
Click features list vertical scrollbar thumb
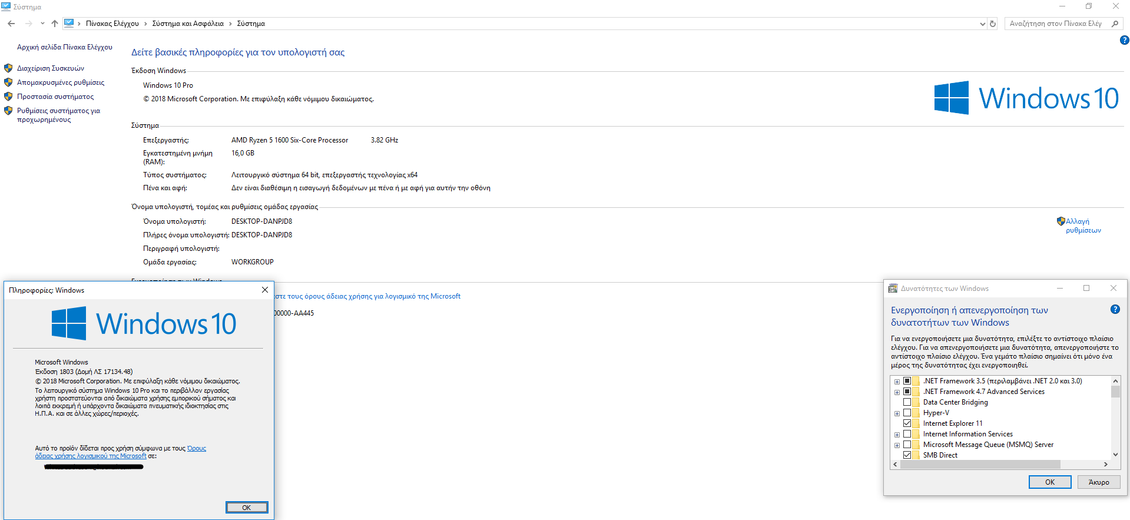tap(1115, 392)
